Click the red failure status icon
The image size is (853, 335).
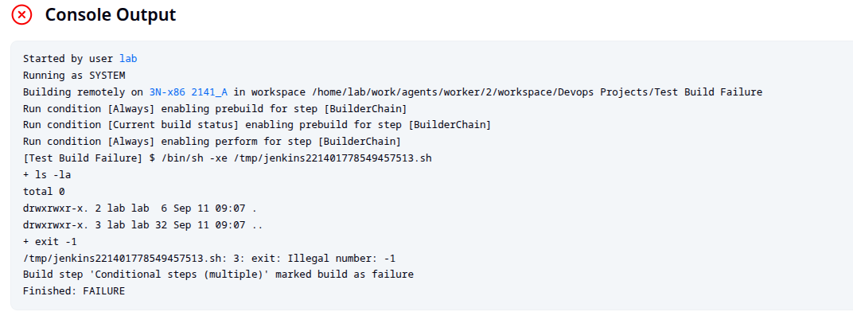click(x=21, y=14)
